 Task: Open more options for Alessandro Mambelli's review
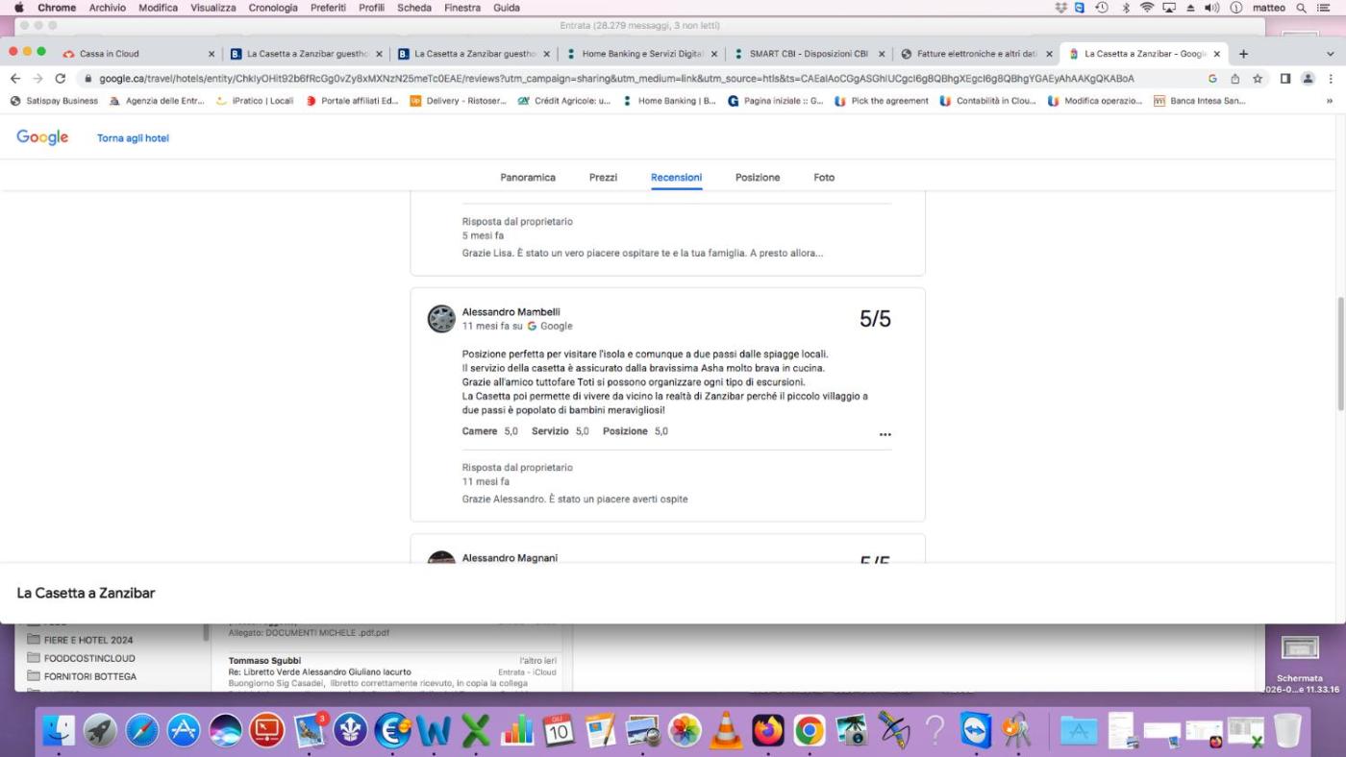[885, 434]
